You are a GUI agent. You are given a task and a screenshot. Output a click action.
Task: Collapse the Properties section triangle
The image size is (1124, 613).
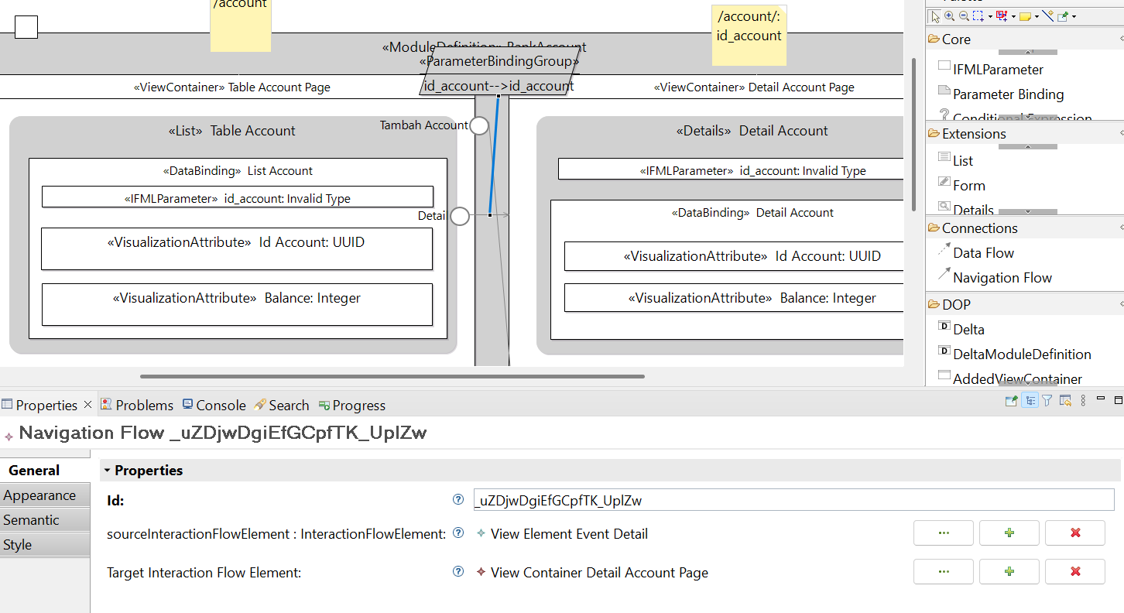[x=108, y=471]
